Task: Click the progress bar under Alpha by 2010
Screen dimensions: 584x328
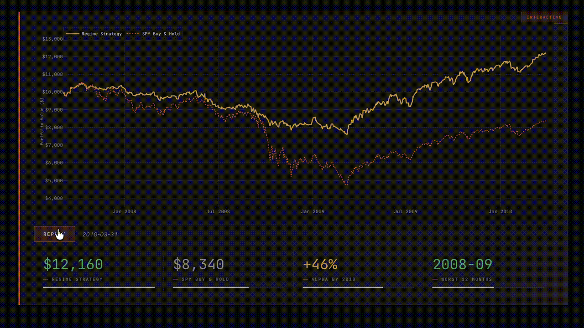Action: [x=359, y=287]
